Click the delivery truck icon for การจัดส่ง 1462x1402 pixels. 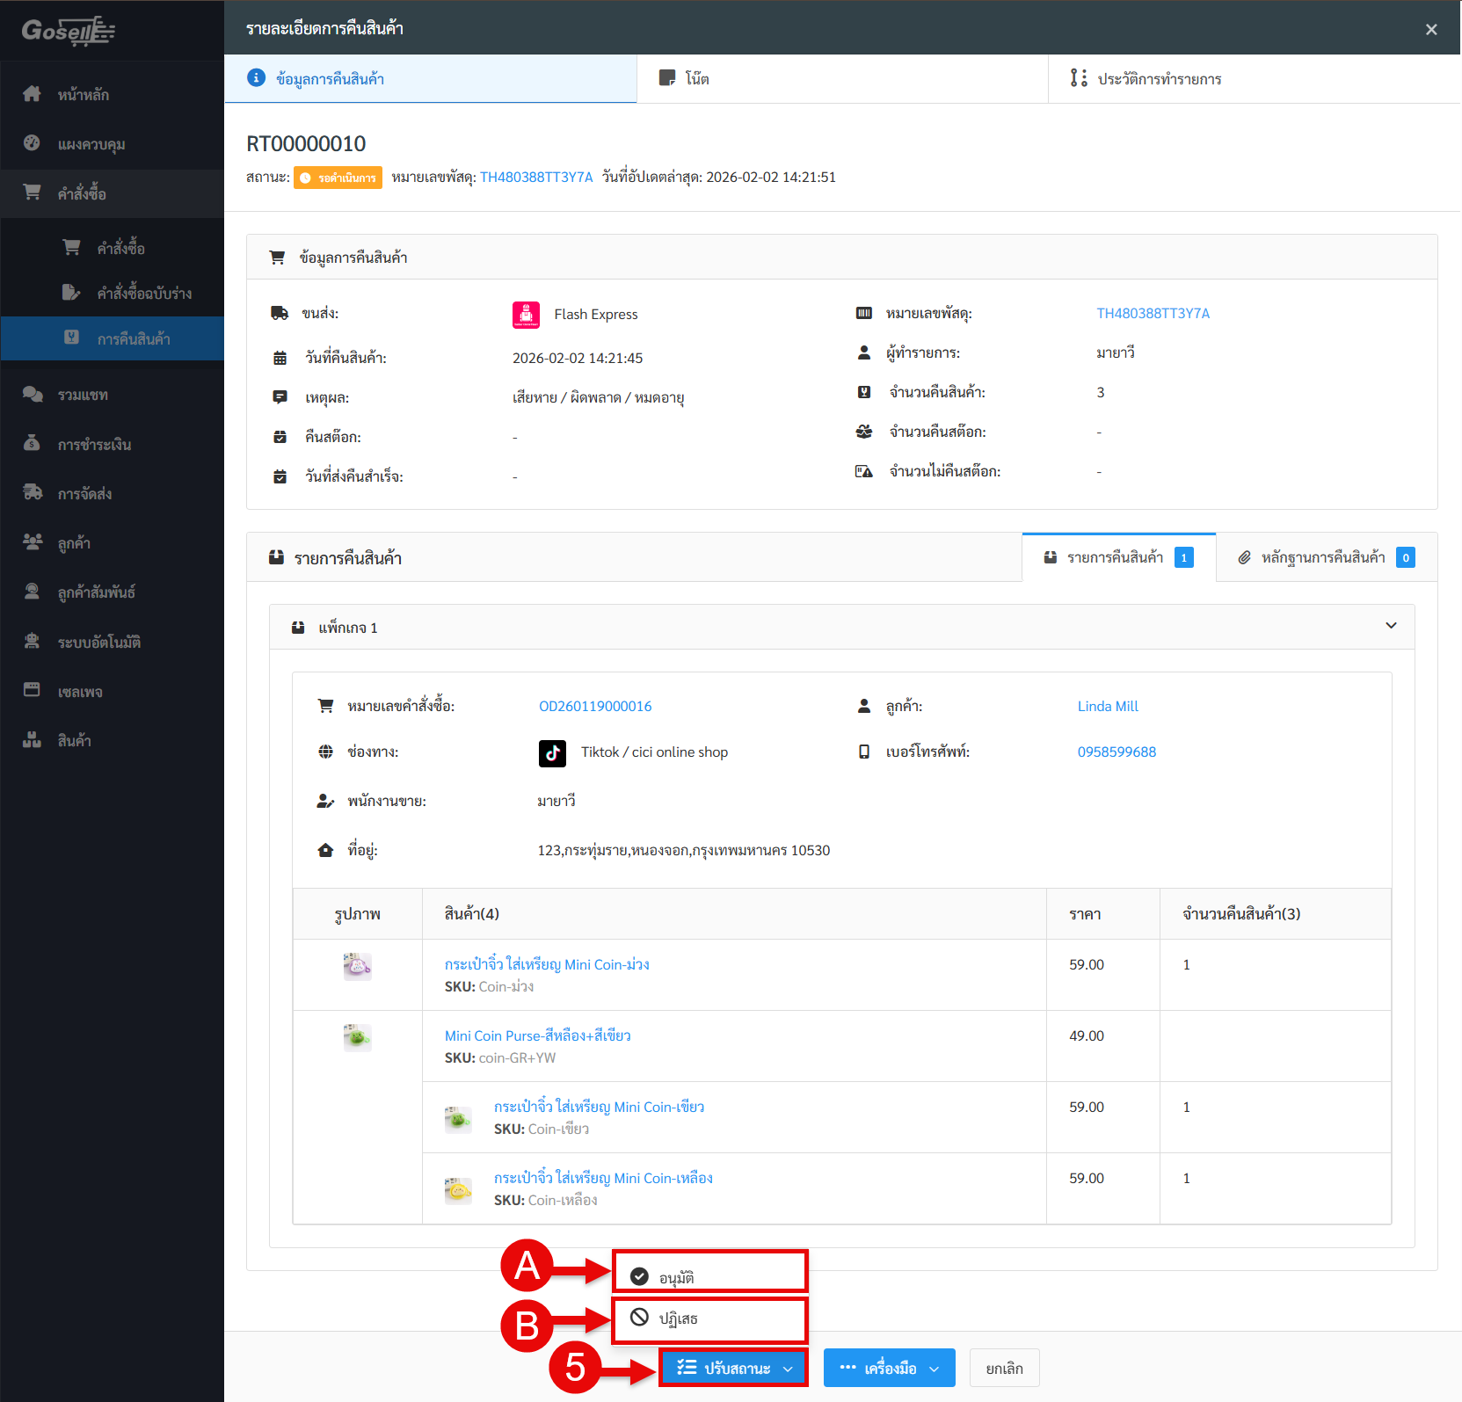(33, 493)
